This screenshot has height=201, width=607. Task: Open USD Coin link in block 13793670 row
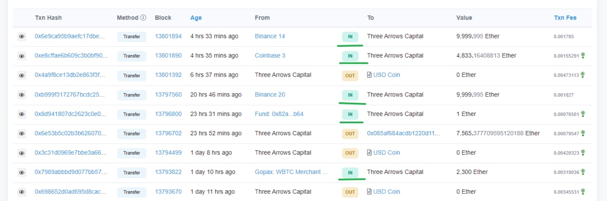tap(387, 192)
